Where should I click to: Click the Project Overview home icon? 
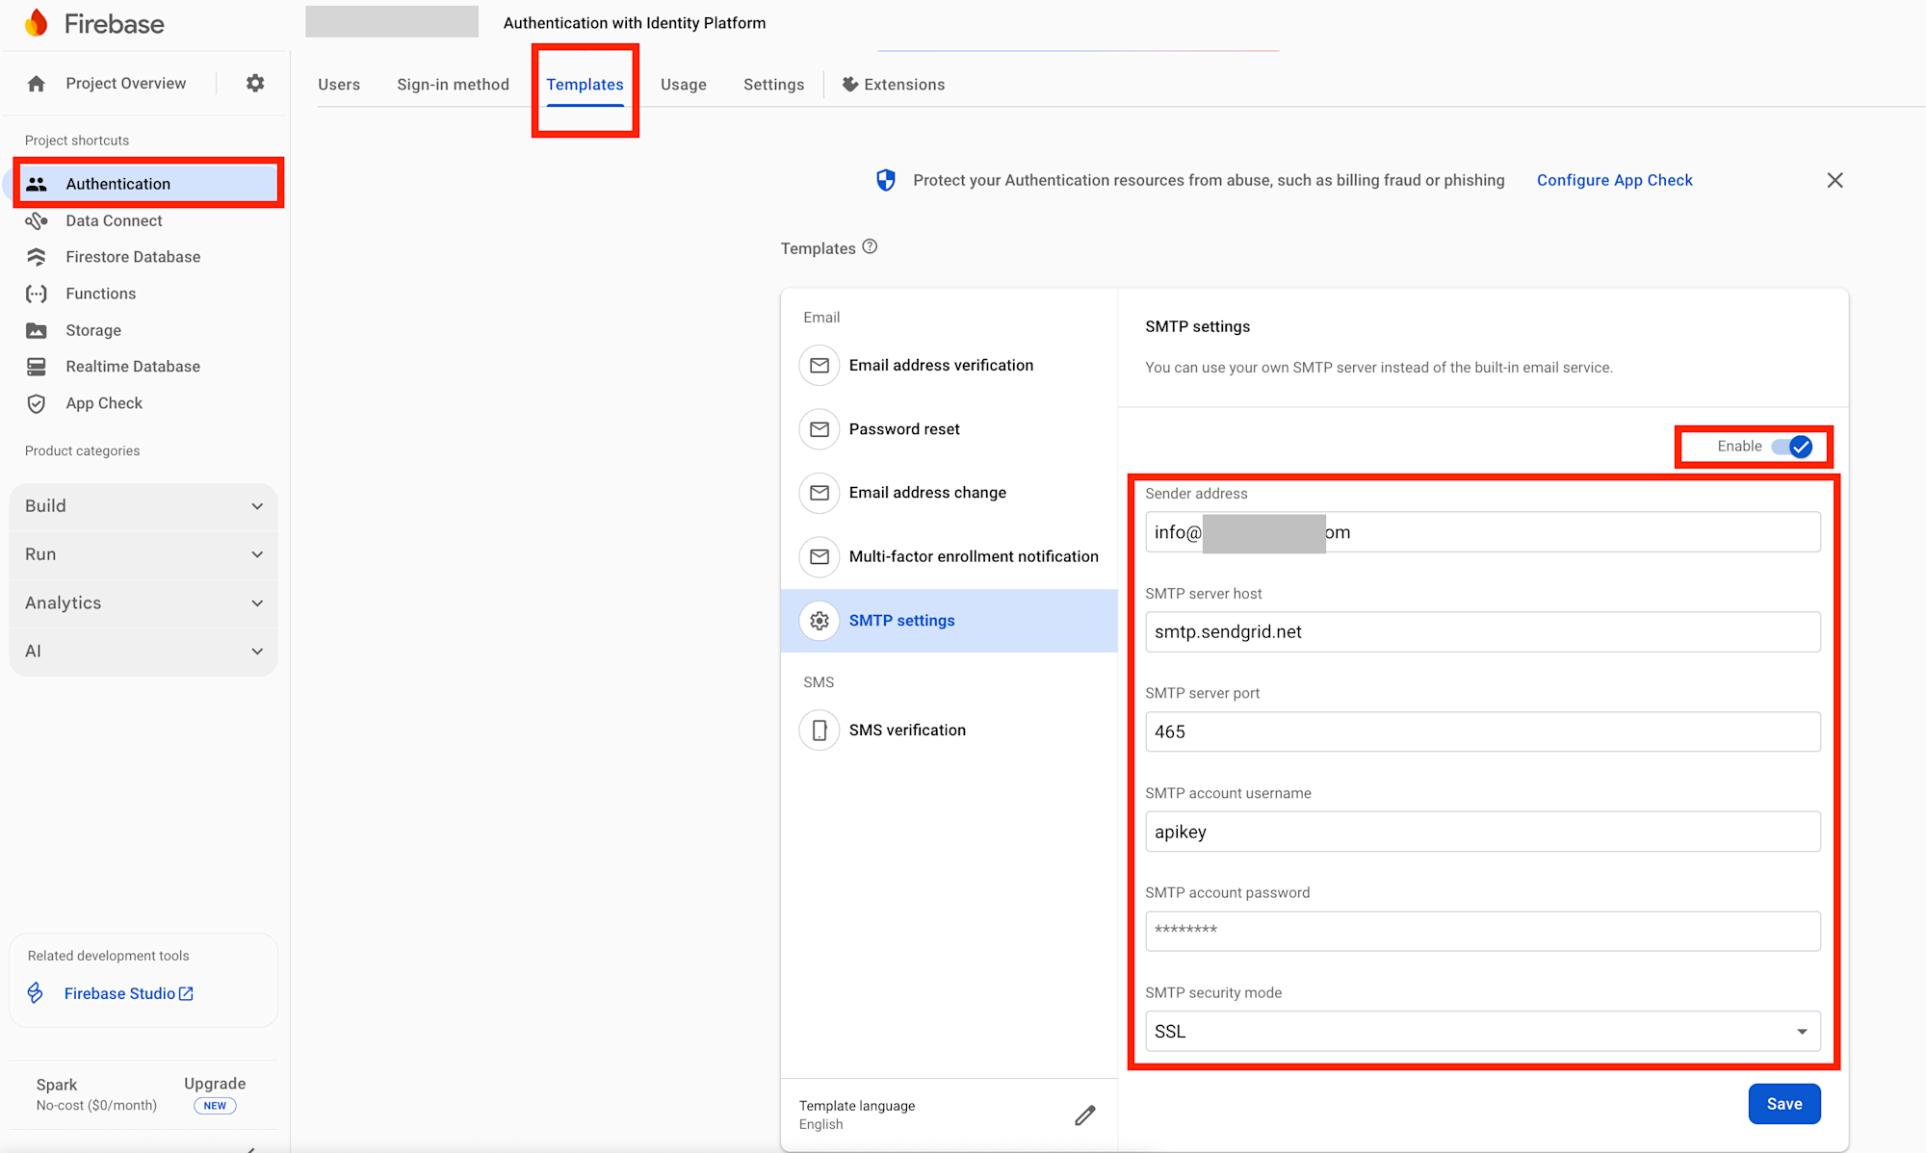click(37, 84)
